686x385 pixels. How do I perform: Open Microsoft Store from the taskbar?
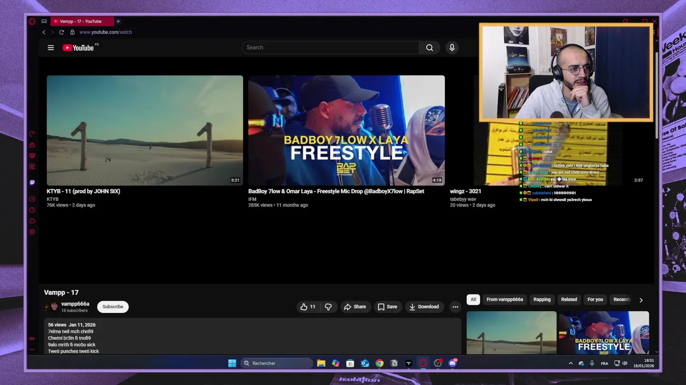(350, 363)
